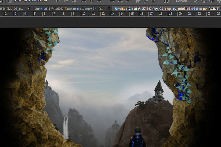Select the hiker with the blue backpack on canvas
Screen dimensions: 221x147
tap(137, 138)
